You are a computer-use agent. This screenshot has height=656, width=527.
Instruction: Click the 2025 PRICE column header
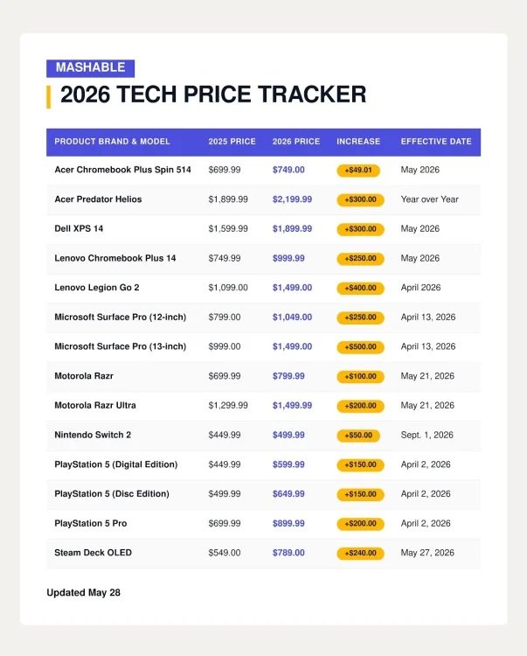pyautogui.click(x=232, y=142)
